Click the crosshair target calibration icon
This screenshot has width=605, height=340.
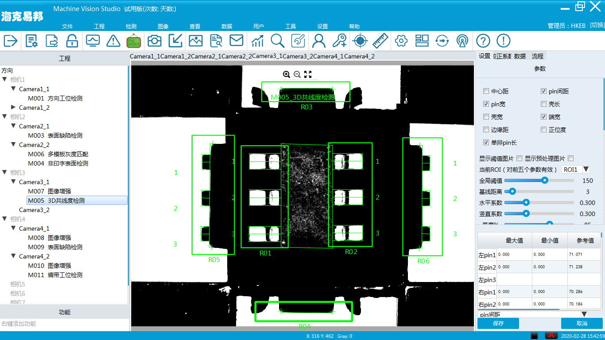click(x=360, y=41)
